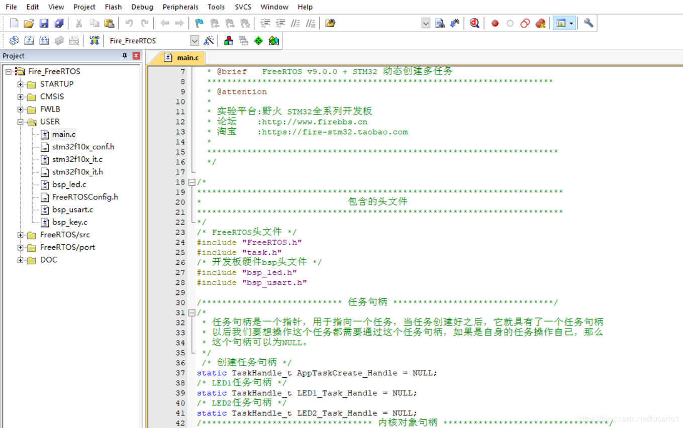The height and width of the screenshot is (428, 683).
Task: Place cursor on AppTaskCreate_Handle declaration line
Action: point(317,373)
